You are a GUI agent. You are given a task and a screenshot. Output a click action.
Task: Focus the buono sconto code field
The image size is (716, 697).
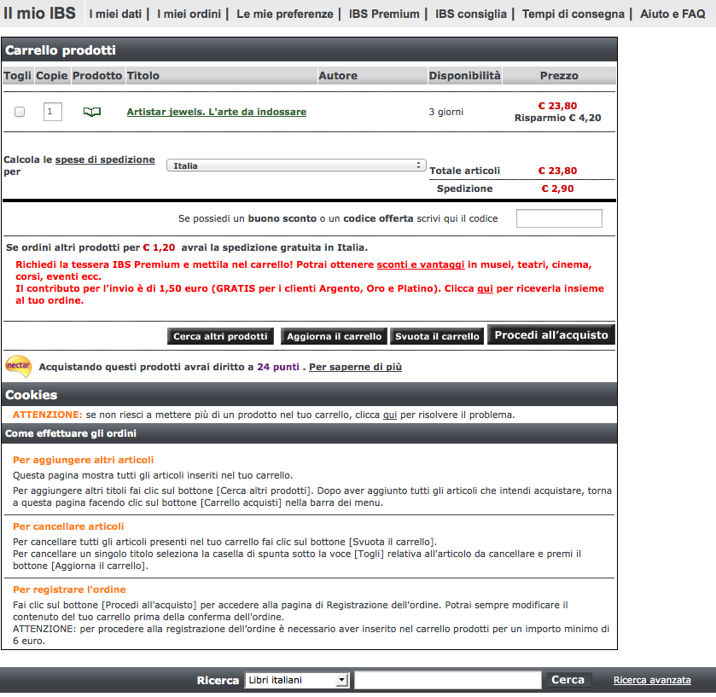559,218
